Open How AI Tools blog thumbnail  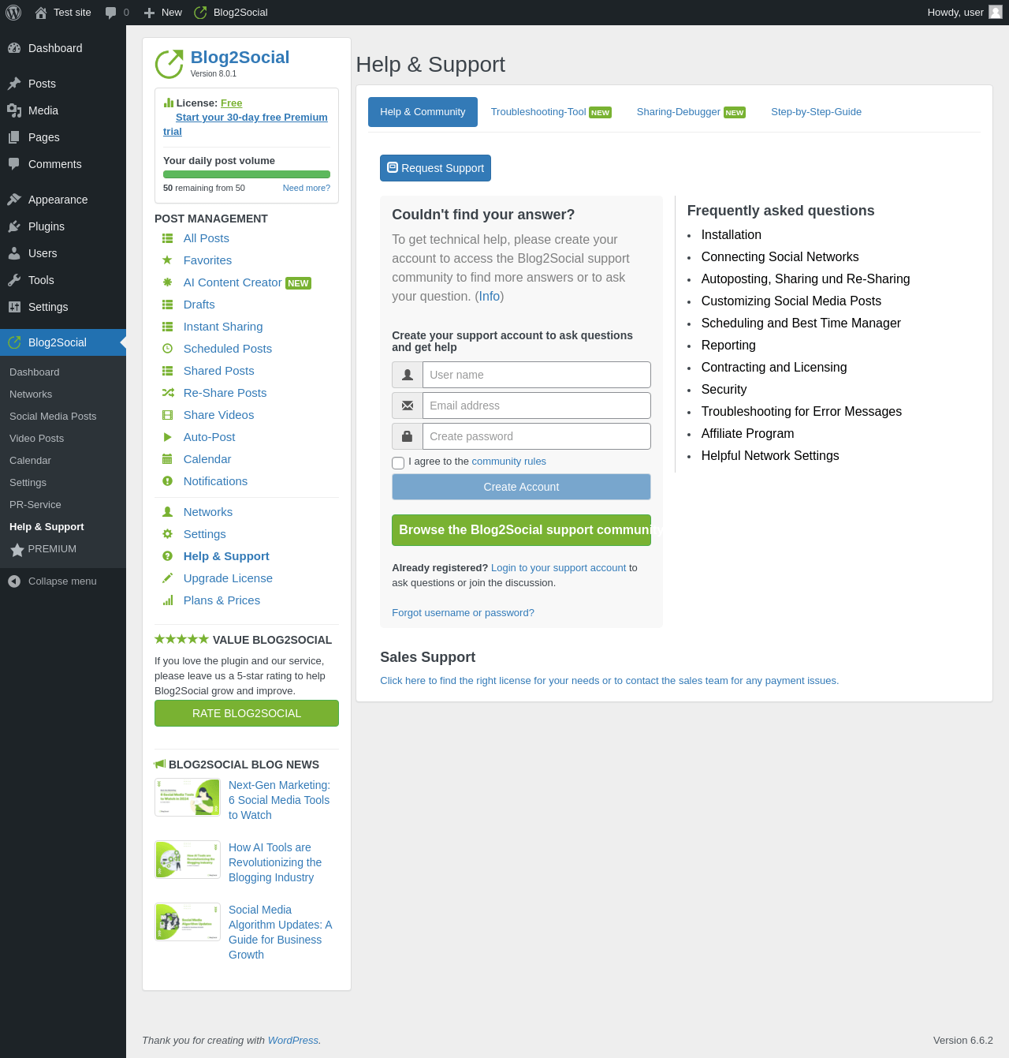[188, 860]
